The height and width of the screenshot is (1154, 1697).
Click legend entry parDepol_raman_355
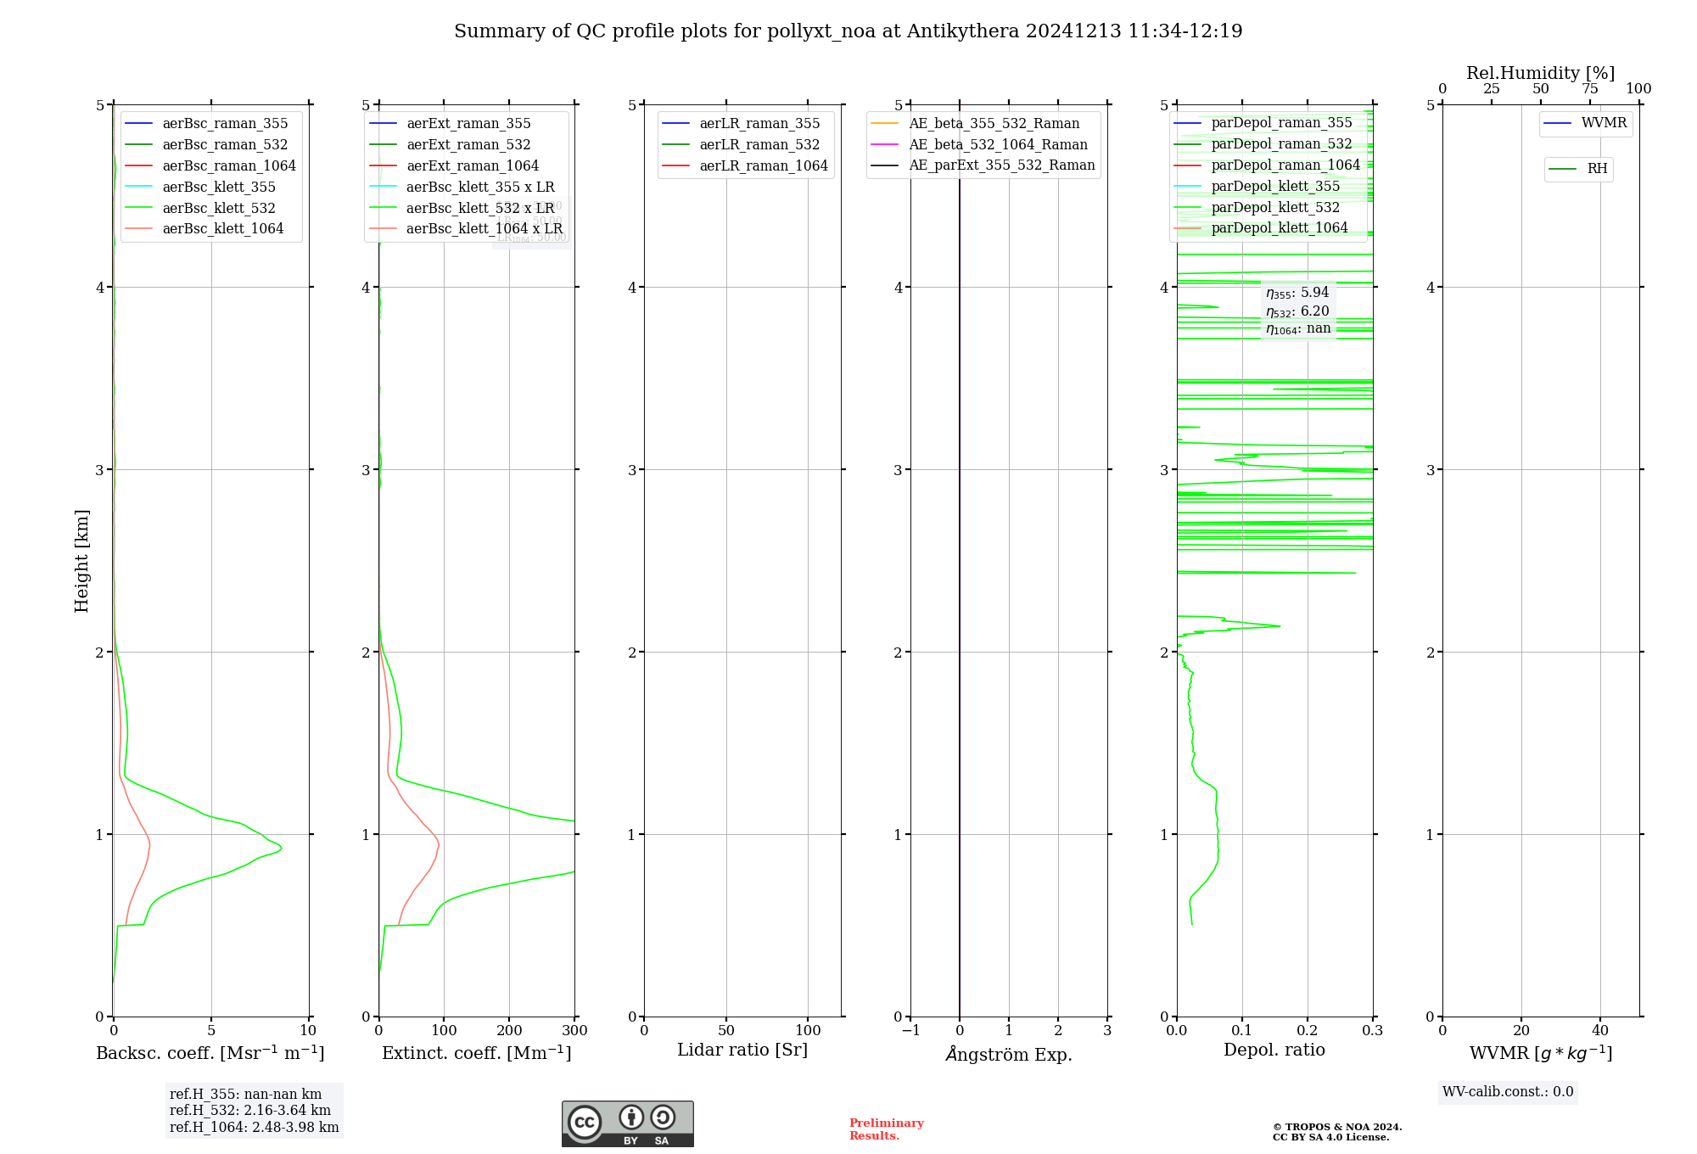(x=1263, y=123)
